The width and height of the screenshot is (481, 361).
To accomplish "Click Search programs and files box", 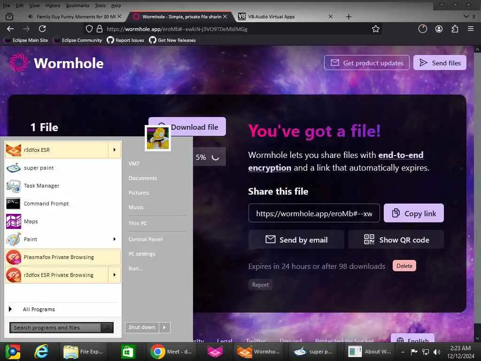I will tap(55, 328).
